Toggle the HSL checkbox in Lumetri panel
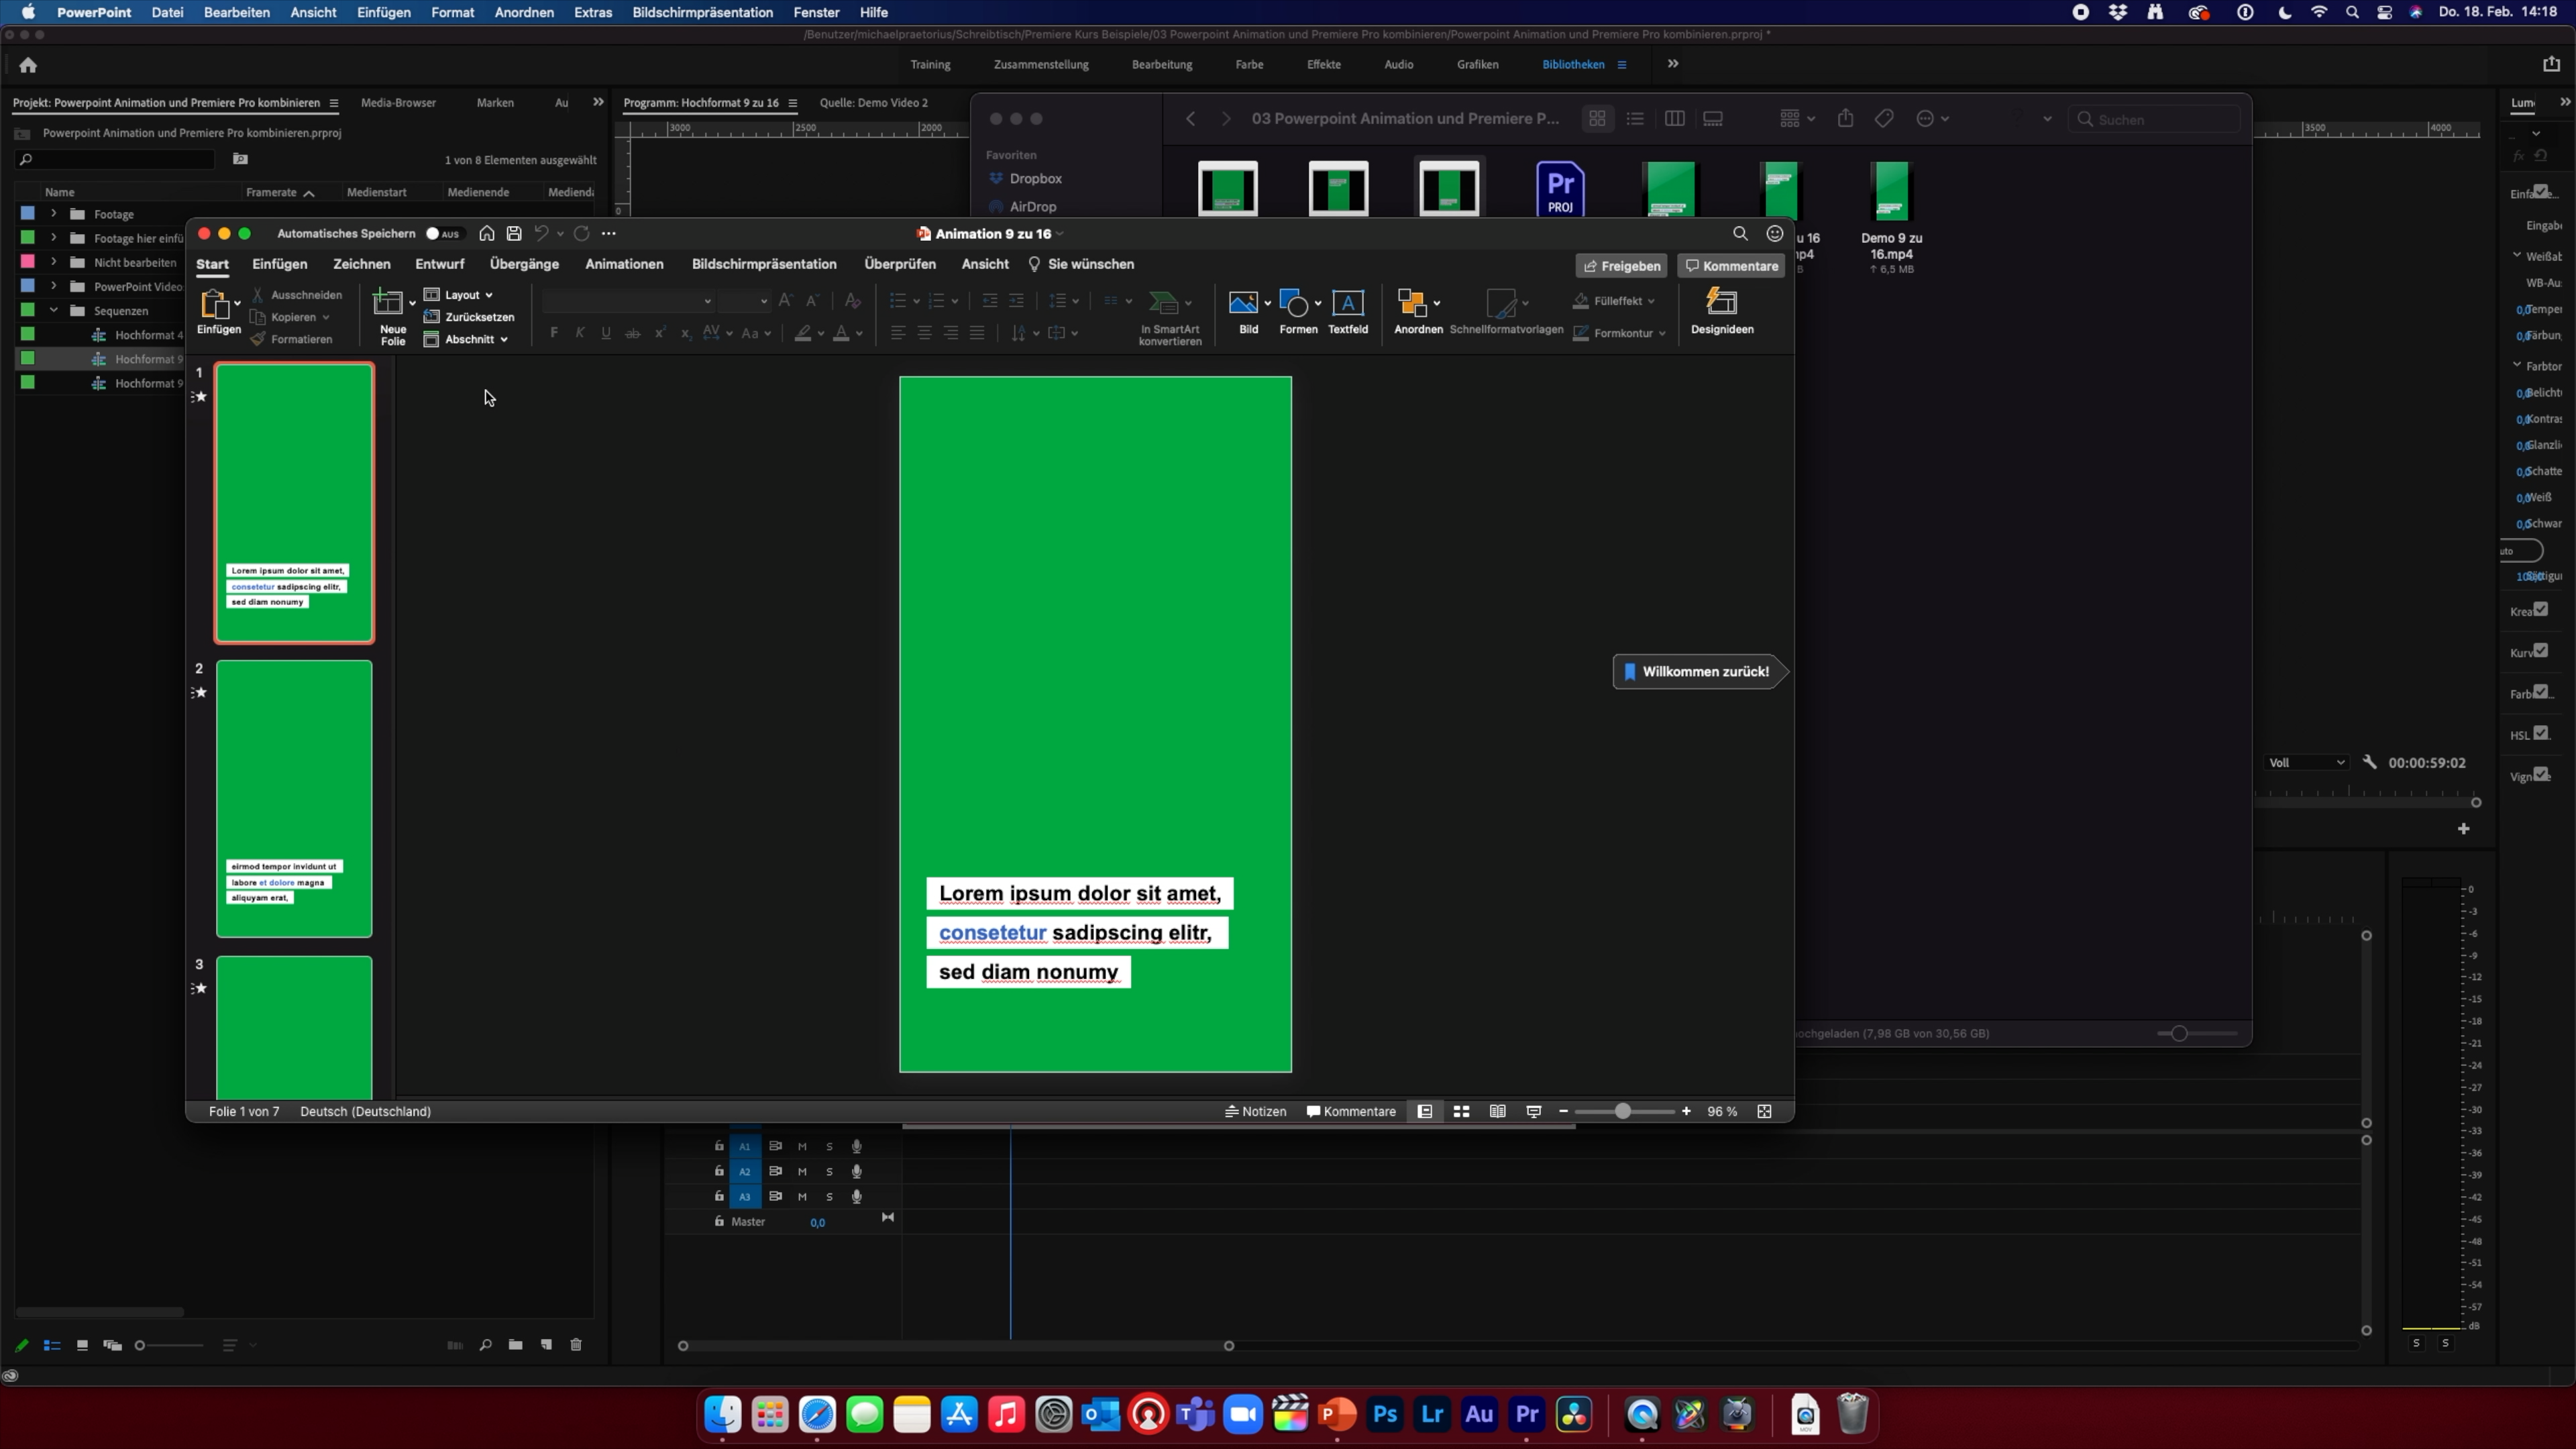This screenshot has height=1449, width=2576. click(2541, 733)
